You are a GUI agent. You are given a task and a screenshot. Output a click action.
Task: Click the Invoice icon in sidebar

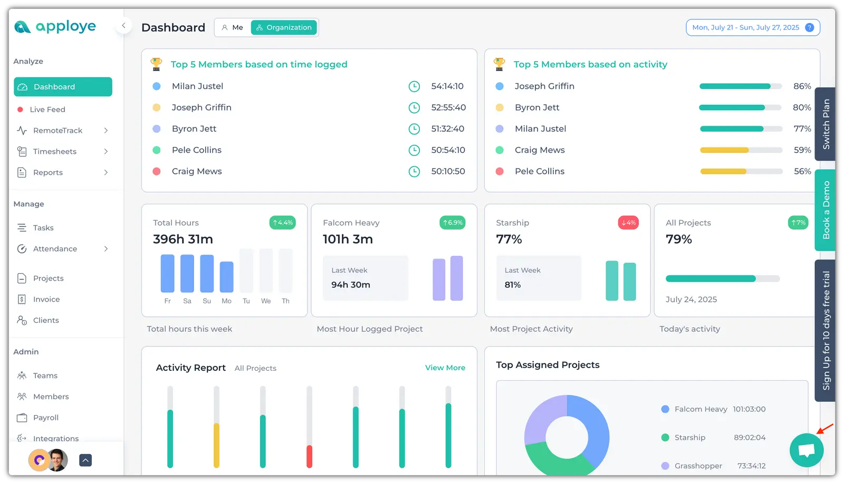click(22, 299)
